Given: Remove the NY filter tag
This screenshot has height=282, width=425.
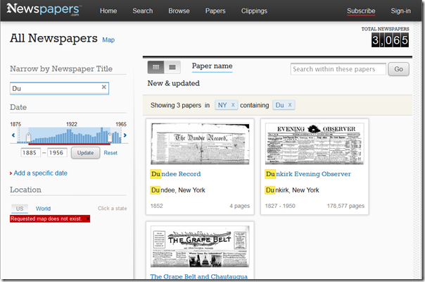Looking at the screenshot, I should point(233,105).
